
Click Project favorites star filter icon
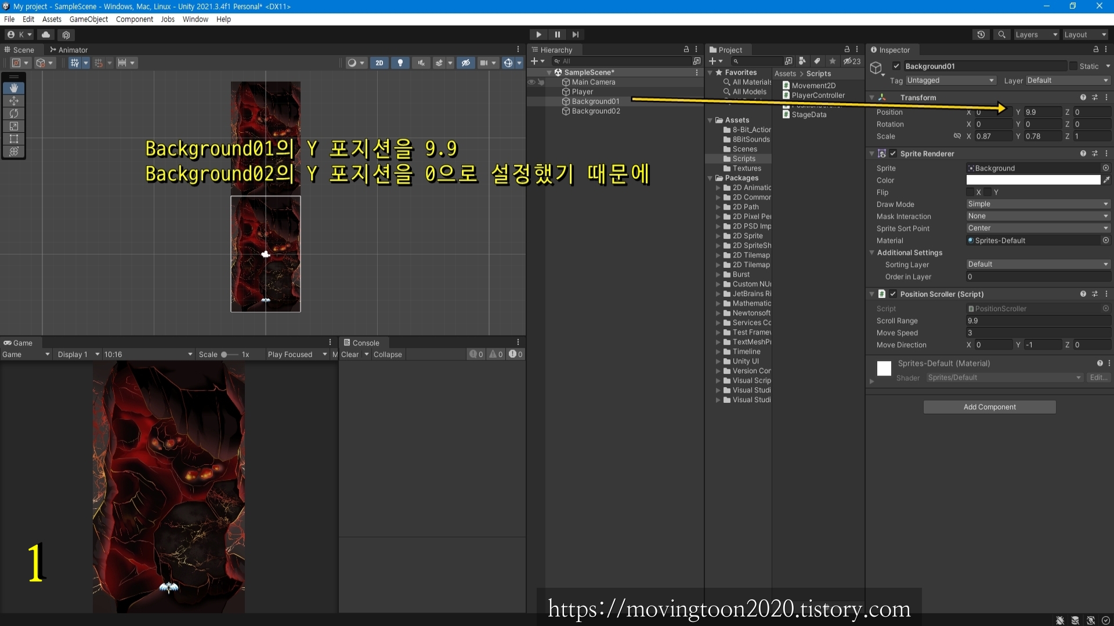coord(833,61)
